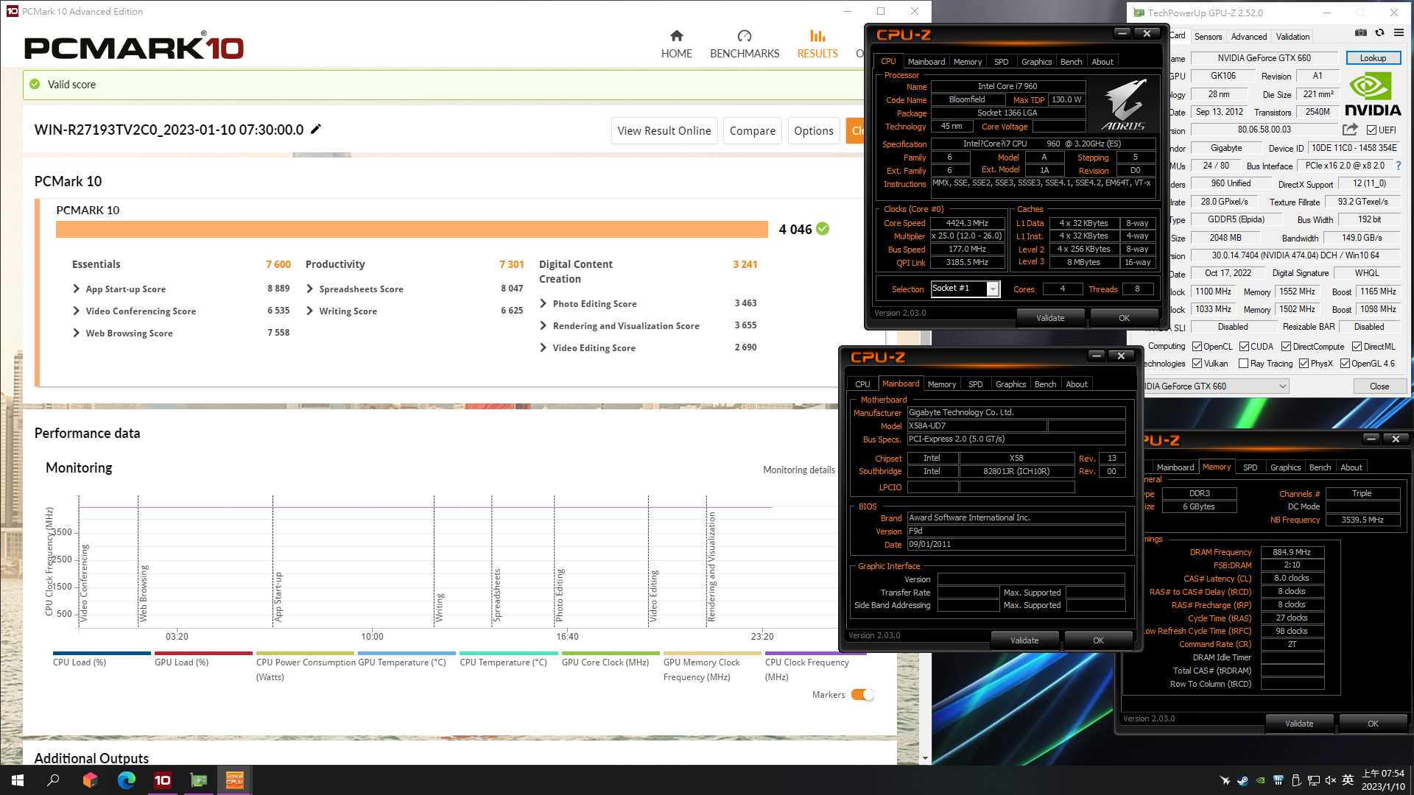The width and height of the screenshot is (1414, 795).
Task: Expand Video Editing Score
Action: point(543,347)
